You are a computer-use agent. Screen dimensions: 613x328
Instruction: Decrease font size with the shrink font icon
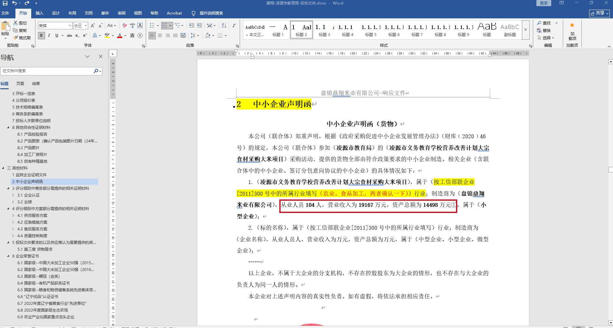coord(100,25)
